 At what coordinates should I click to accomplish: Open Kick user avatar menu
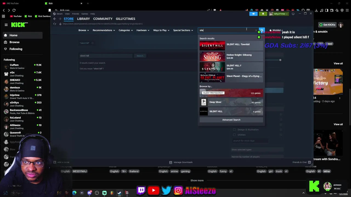[341, 25]
